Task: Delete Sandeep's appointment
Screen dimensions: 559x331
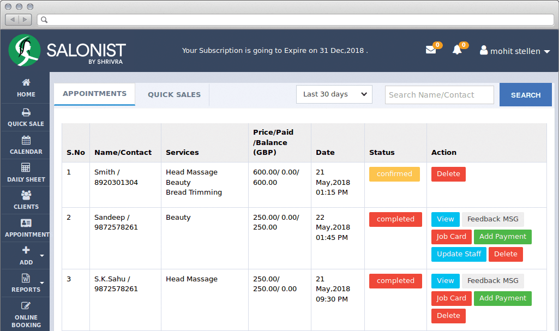Action: click(506, 255)
